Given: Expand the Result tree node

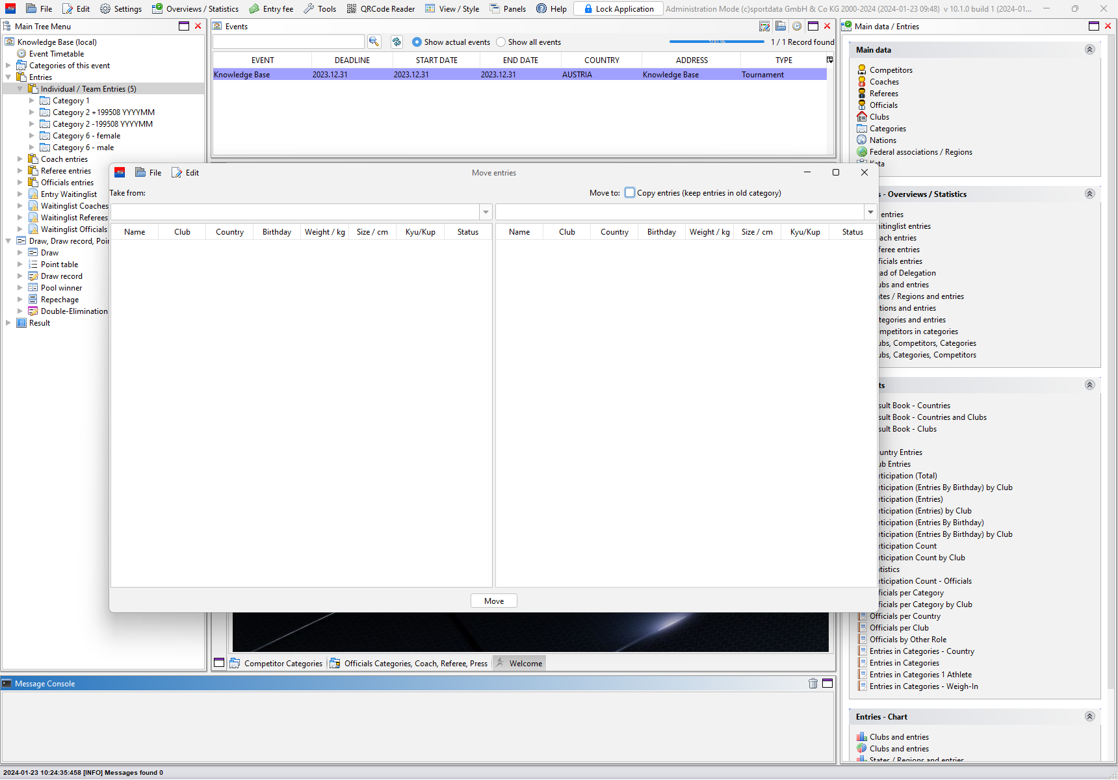Looking at the screenshot, I should [8, 323].
